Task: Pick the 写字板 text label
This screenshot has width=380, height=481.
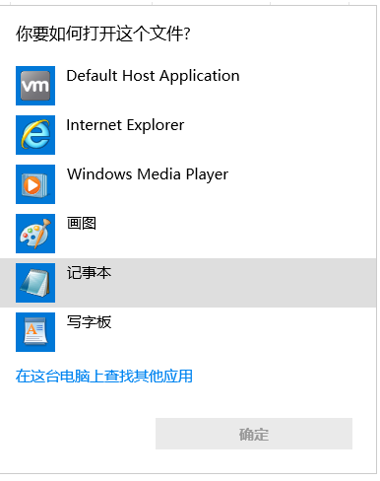Action: (89, 322)
